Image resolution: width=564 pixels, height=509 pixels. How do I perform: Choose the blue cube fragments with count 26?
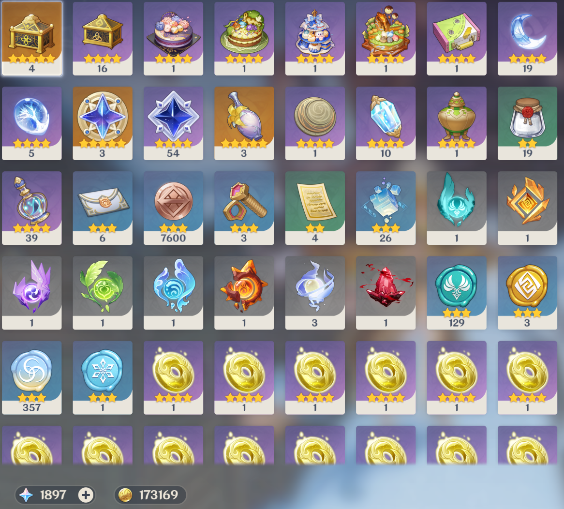(386, 208)
